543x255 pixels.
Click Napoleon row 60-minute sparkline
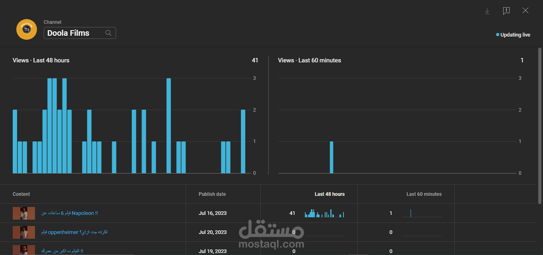click(x=421, y=213)
